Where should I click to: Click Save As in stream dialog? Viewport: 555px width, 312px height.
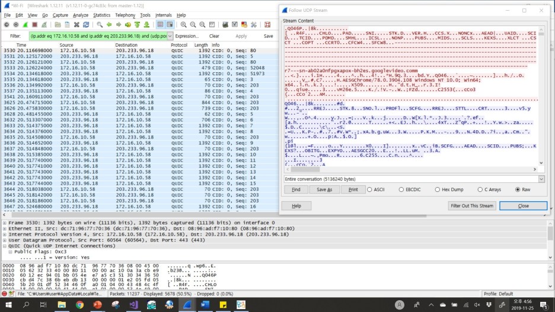pos(324,189)
